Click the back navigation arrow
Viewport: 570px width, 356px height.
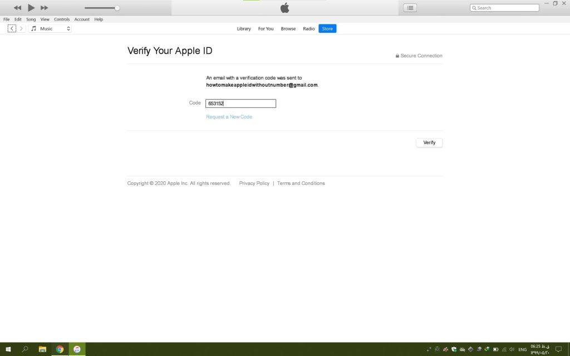[x=12, y=28]
